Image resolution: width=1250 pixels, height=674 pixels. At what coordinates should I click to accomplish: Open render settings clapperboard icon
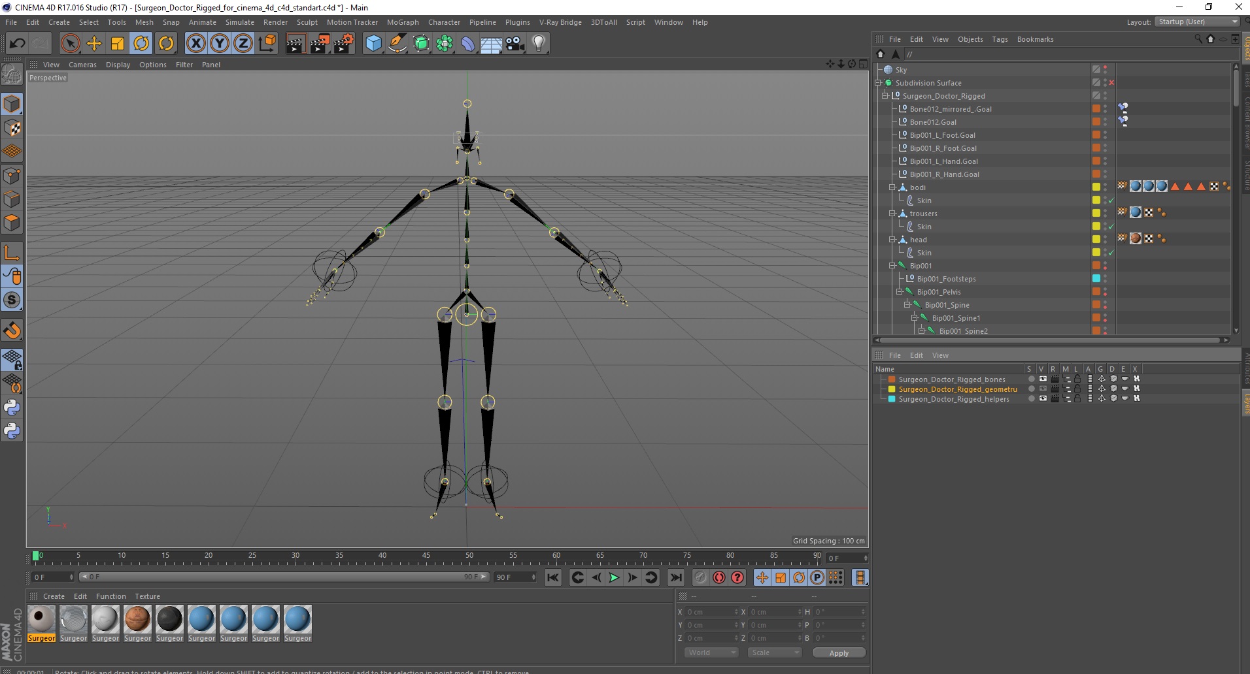(344, 44)
